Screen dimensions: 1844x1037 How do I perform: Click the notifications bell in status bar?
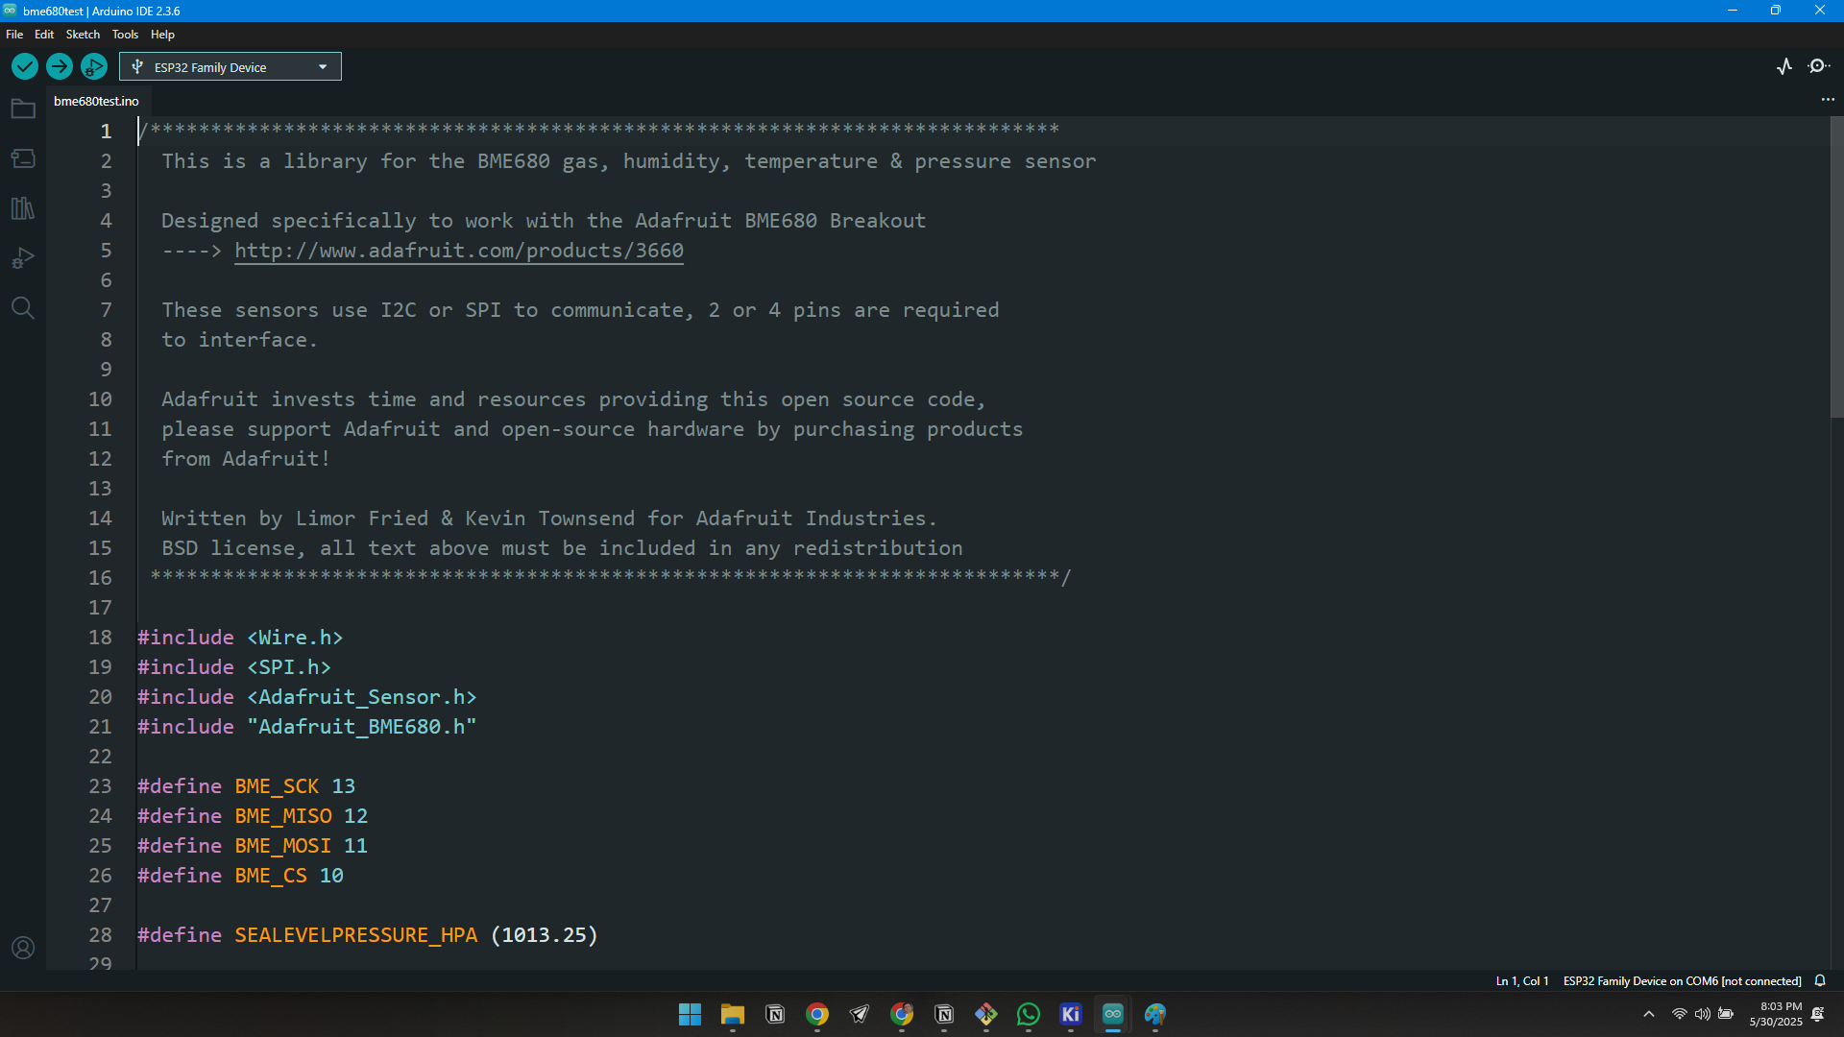click(x=1820, y=980)
